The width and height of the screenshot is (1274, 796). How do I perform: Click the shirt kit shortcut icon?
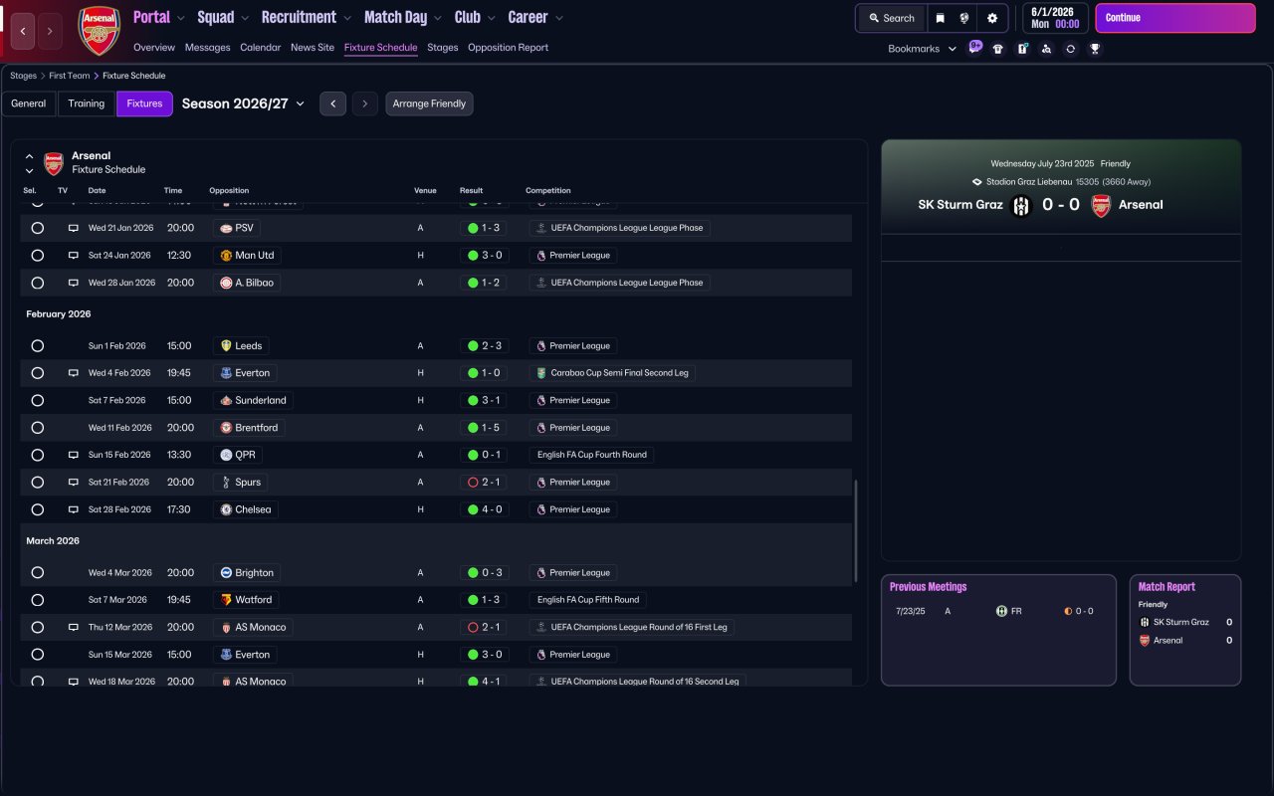coord(998,49)
